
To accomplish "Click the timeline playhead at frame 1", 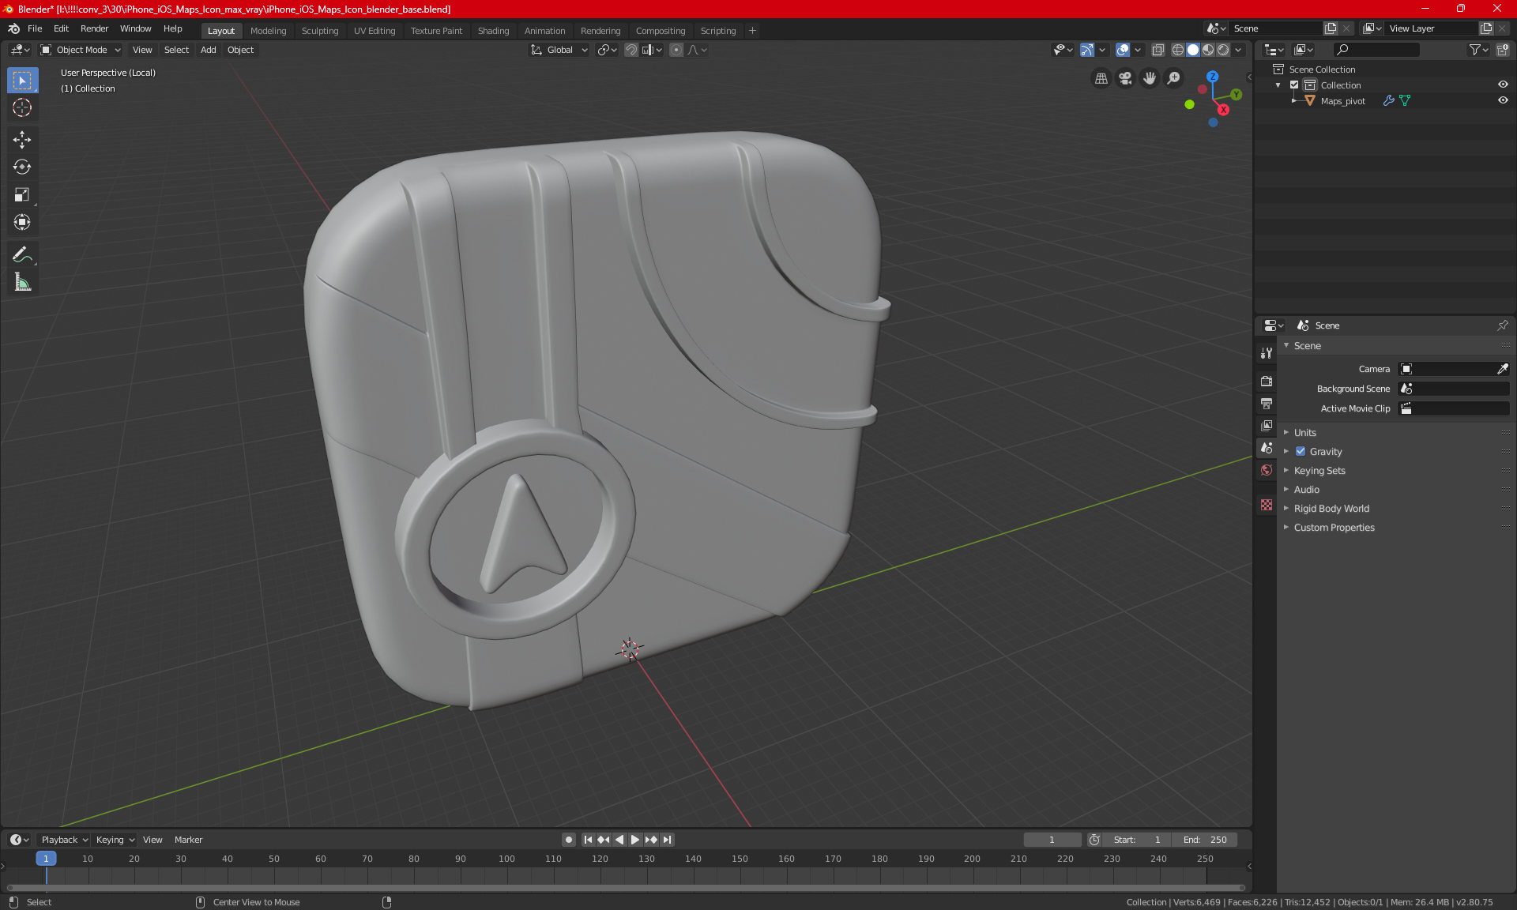I will coord(46,859).
